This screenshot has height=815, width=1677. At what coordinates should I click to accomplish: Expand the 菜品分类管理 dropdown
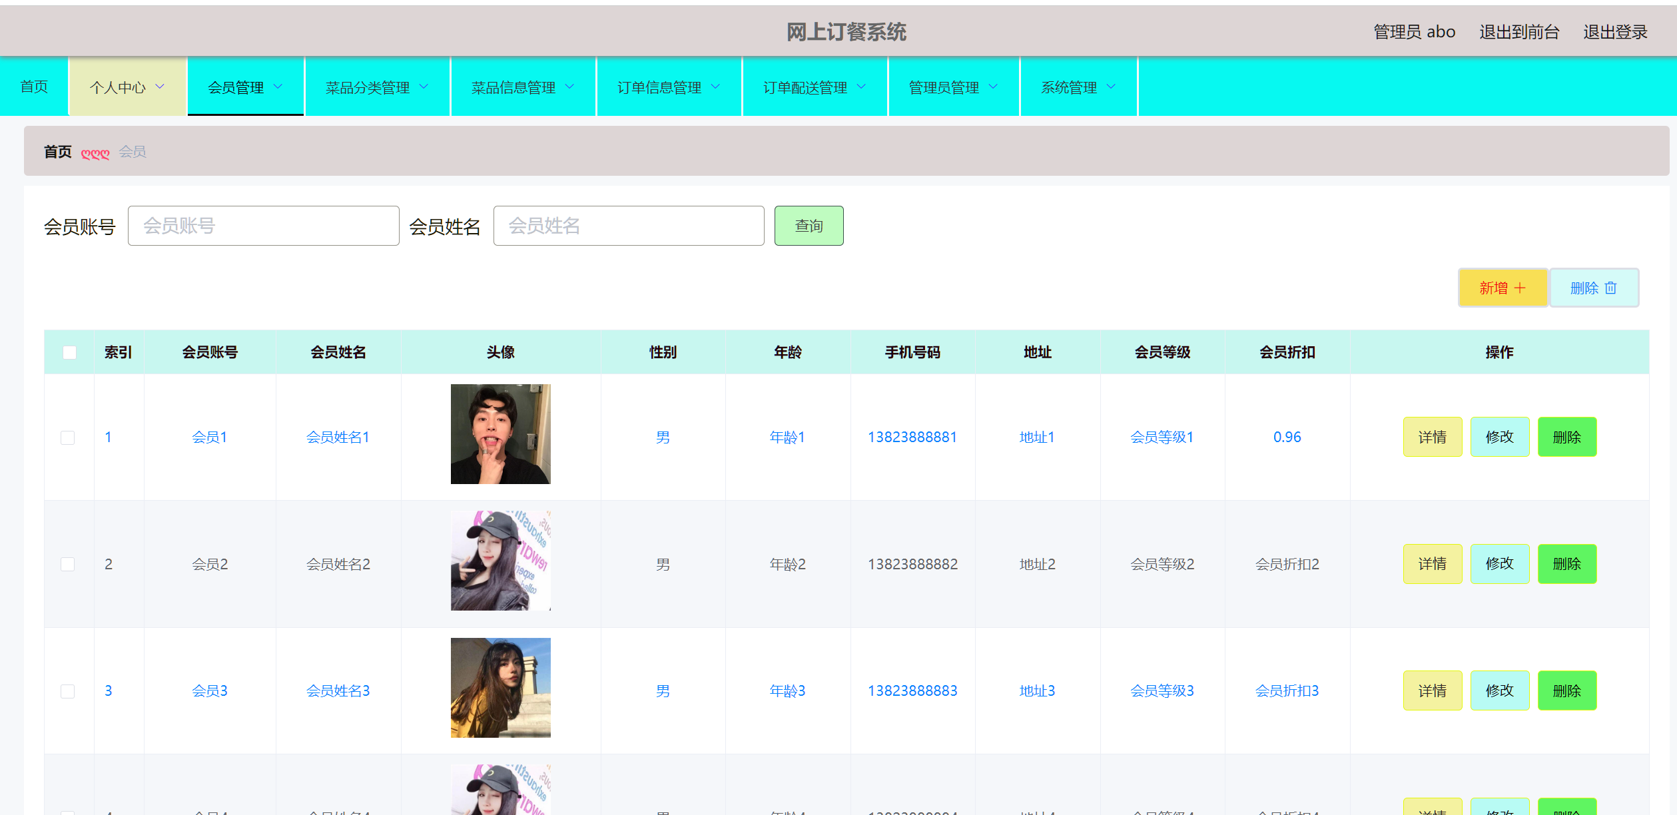coord(377,86)
